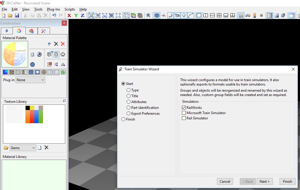Select the Finish radio button

[123, 119]
